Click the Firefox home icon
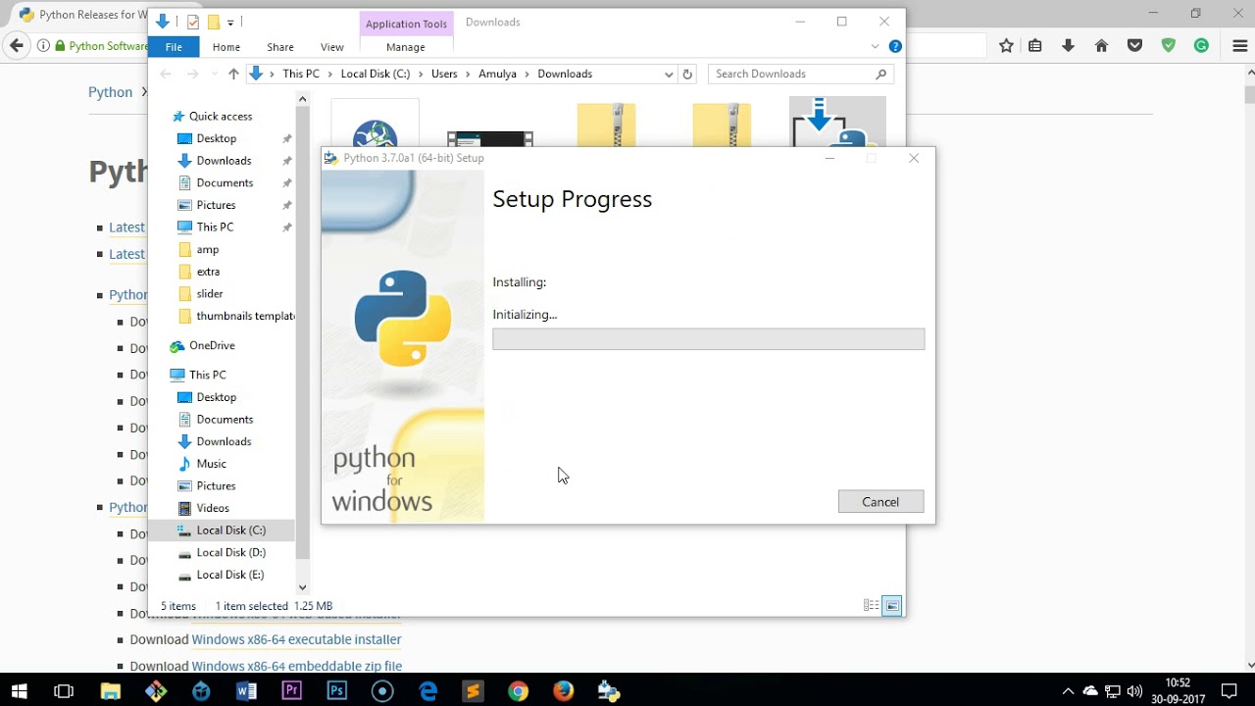1255x706 pixels. [x=1102, y=45]
